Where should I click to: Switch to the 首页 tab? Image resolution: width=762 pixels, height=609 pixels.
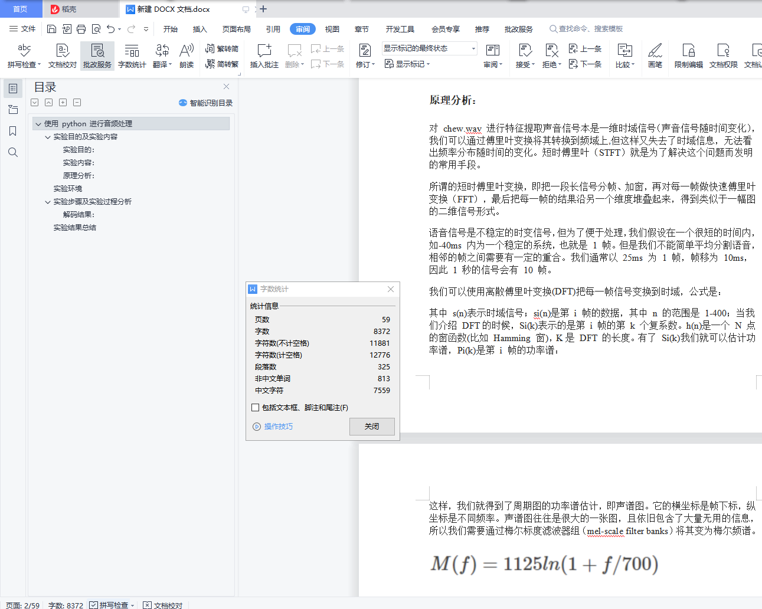pyautogui.click(x=20, y=9)
